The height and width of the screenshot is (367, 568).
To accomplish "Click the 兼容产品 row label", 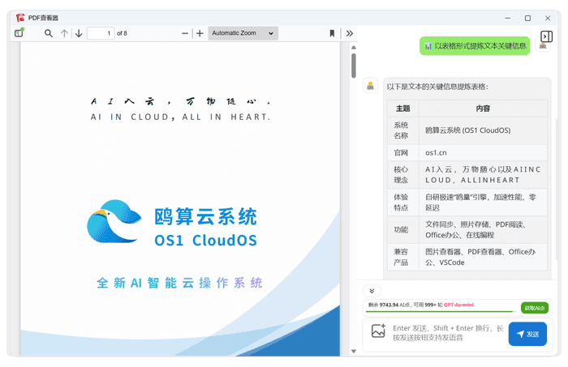I will point(401,257).
